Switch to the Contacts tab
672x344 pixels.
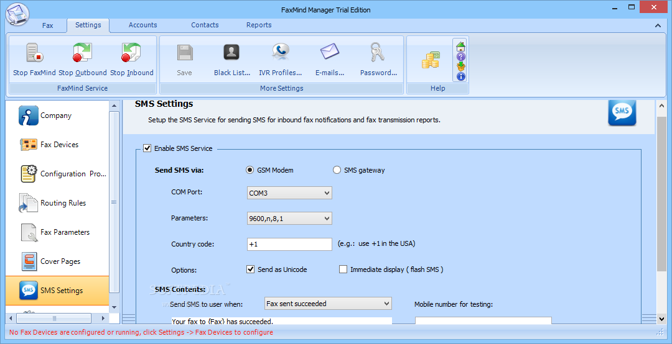pos(205,25)
